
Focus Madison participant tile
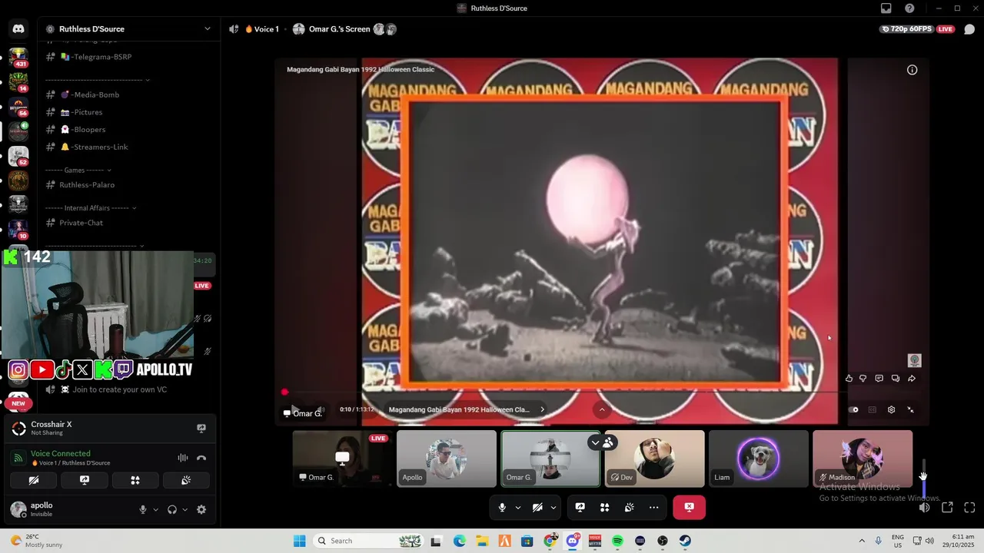click(863, 459)
